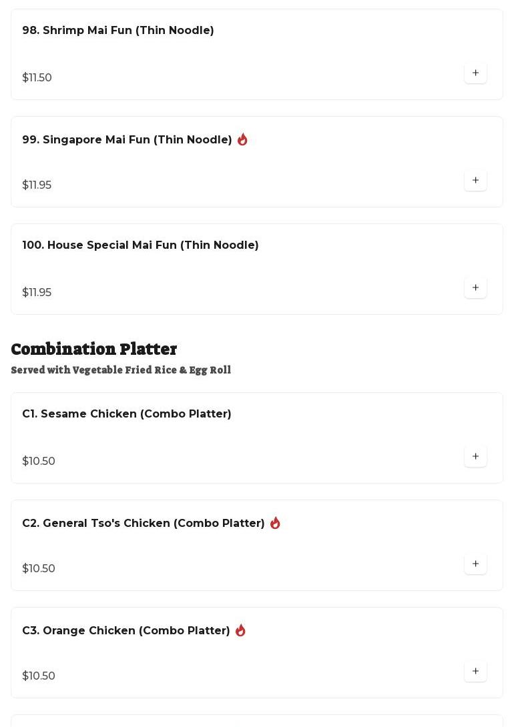Click spicy flame icon next to General Tso's

275,522
